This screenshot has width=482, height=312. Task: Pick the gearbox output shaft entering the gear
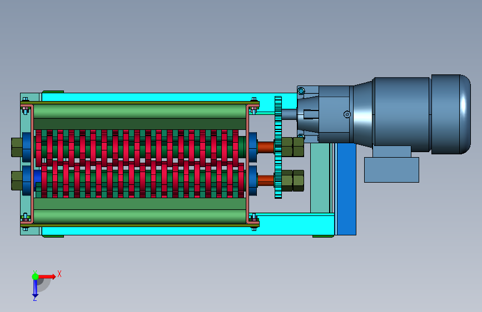pyautogui.click(x=289, y=114)
